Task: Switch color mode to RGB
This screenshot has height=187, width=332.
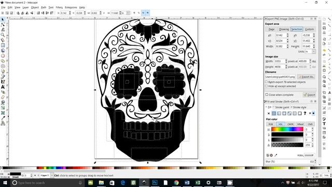Action: [x=271, y=124]
